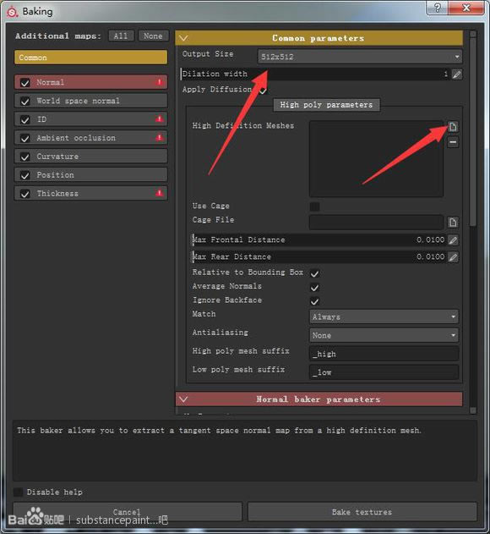
Task: Click the Max Rear Distance slider
Action: coord(319,256)
